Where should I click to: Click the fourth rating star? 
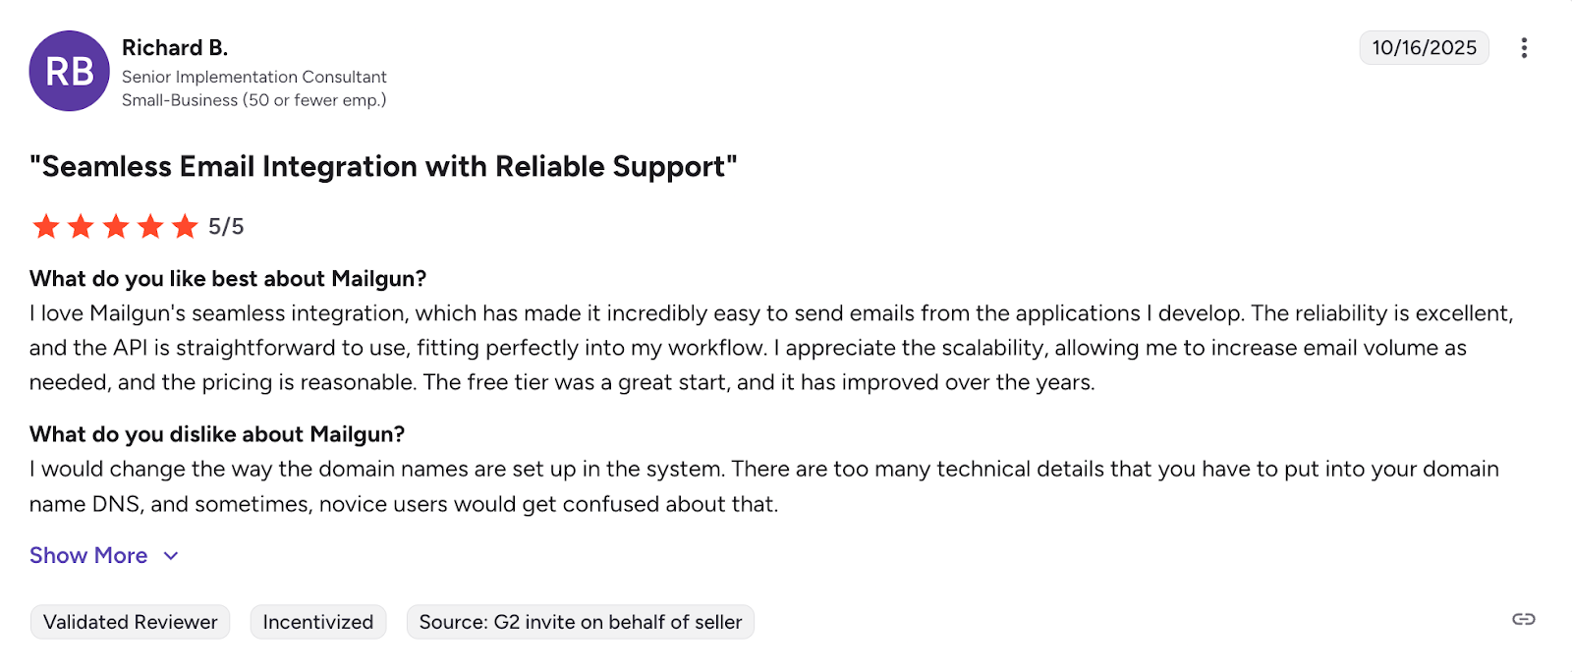(150, 227)
